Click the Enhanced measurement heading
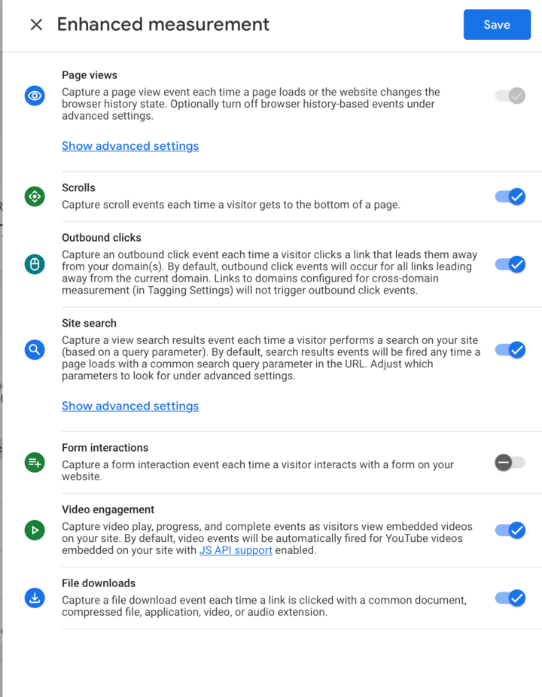Viewport: 542px width, 697px height. tap(163, 24)
